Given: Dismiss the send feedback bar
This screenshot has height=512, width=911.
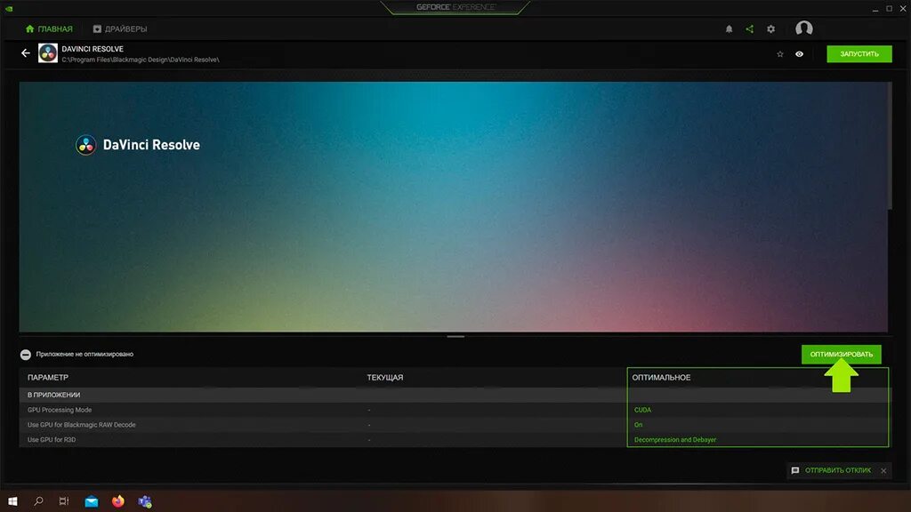Looking at the screenshot, I should [883, 471].
